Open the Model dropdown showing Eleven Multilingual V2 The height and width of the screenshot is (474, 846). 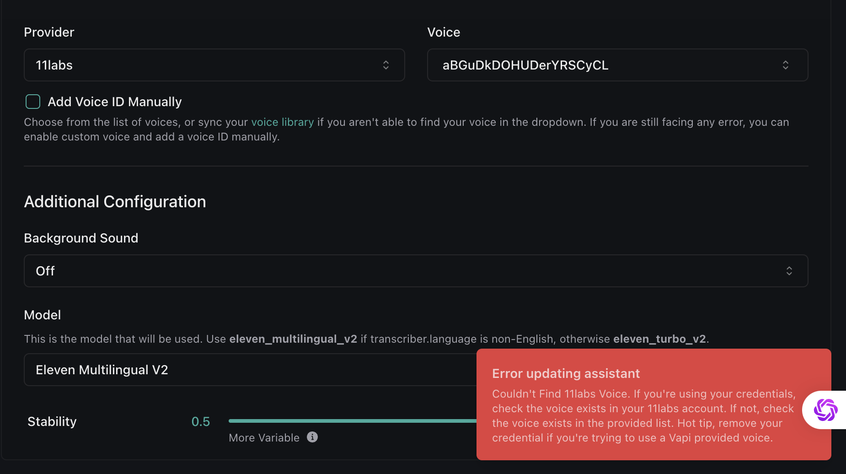(250, 370)
